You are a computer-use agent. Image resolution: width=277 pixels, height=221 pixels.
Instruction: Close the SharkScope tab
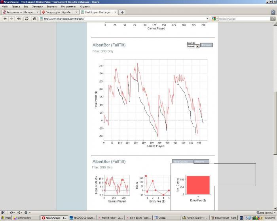pos(116,12)
